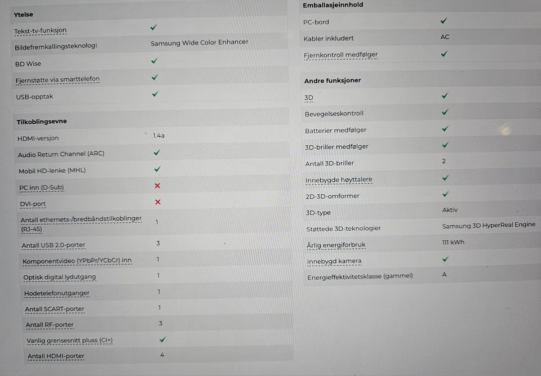
Task: Click the checkmark for Bevegelseskontroll
Action: tap(445, 112)
